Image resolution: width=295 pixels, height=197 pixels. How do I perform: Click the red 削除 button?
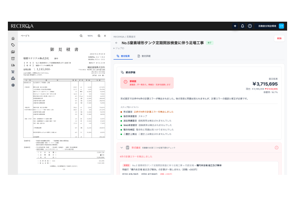pyautogui.click(x=279, y=38)
